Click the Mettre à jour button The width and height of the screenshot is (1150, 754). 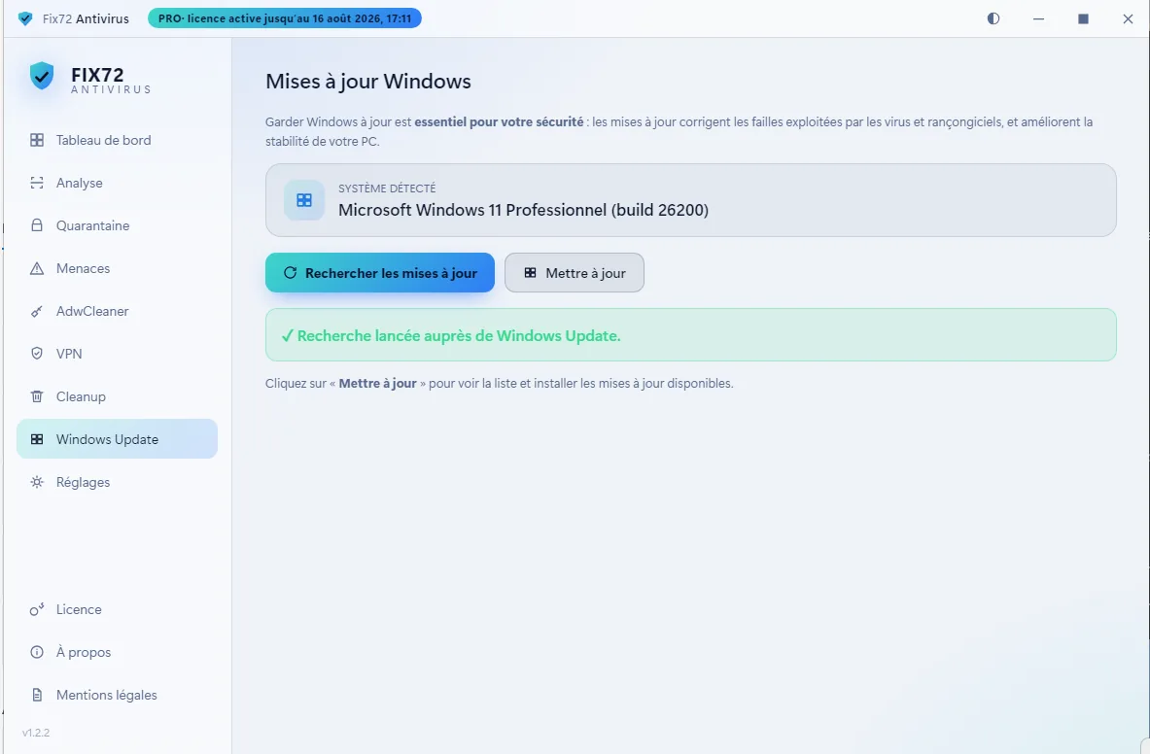click(575, 273)
